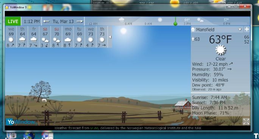Select Saturday forecast day
The height and width of the screenshot is (139, 259).
pos(45,37)
